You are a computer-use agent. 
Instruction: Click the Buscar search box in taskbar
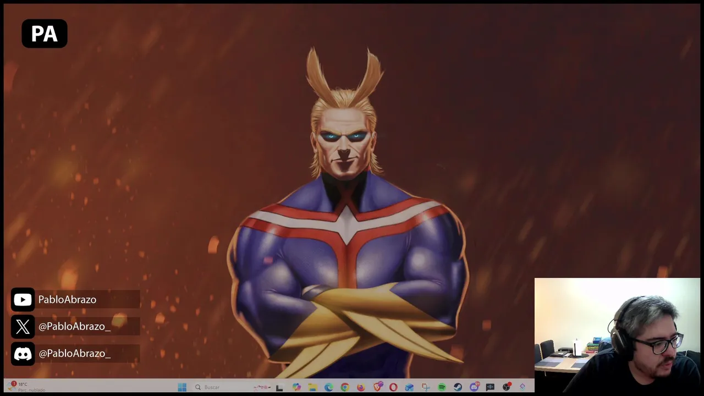point(231,387)
